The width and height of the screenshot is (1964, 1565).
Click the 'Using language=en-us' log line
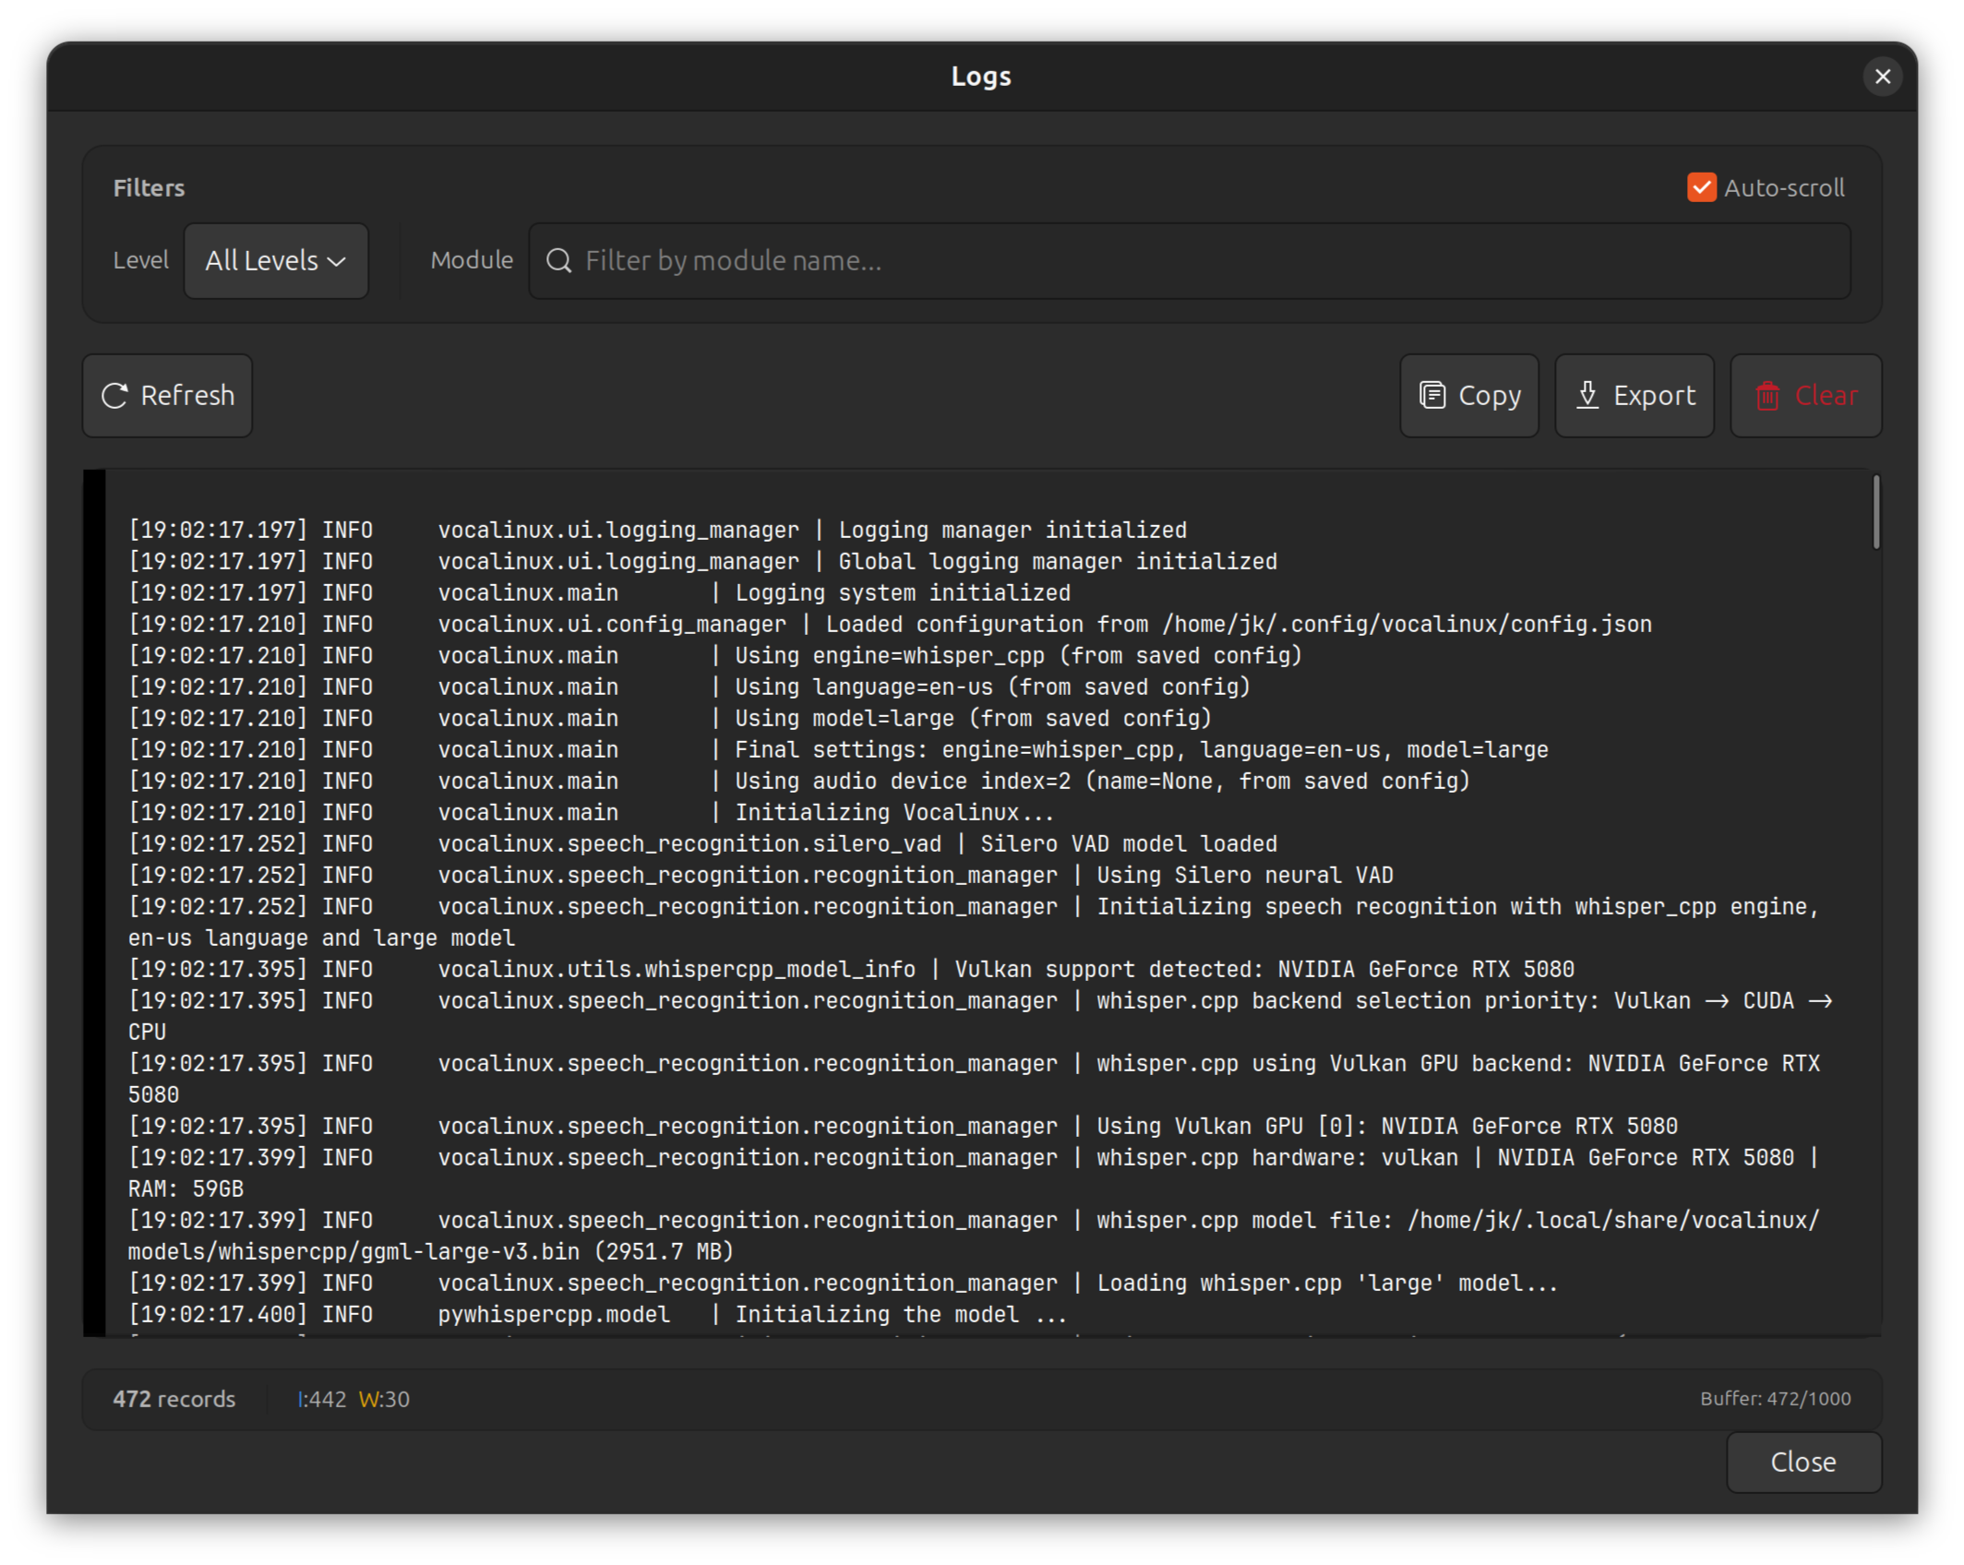point(689,687)
